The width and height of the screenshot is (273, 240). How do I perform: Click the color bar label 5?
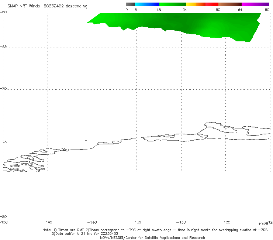pyautogui.click(x=136, y=10)
